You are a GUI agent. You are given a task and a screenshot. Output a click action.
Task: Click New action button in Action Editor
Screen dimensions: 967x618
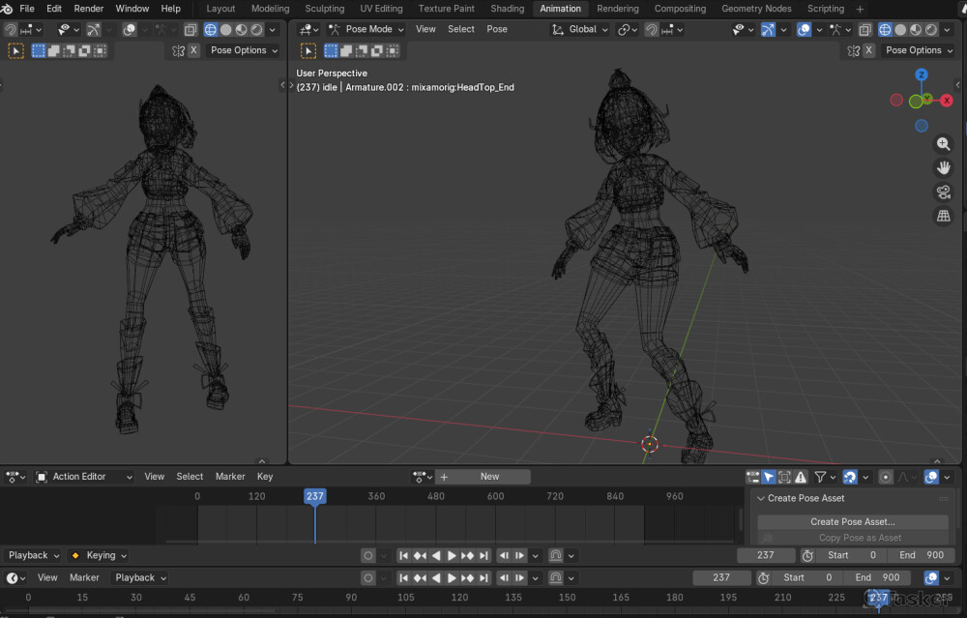[x=489, y=477]
